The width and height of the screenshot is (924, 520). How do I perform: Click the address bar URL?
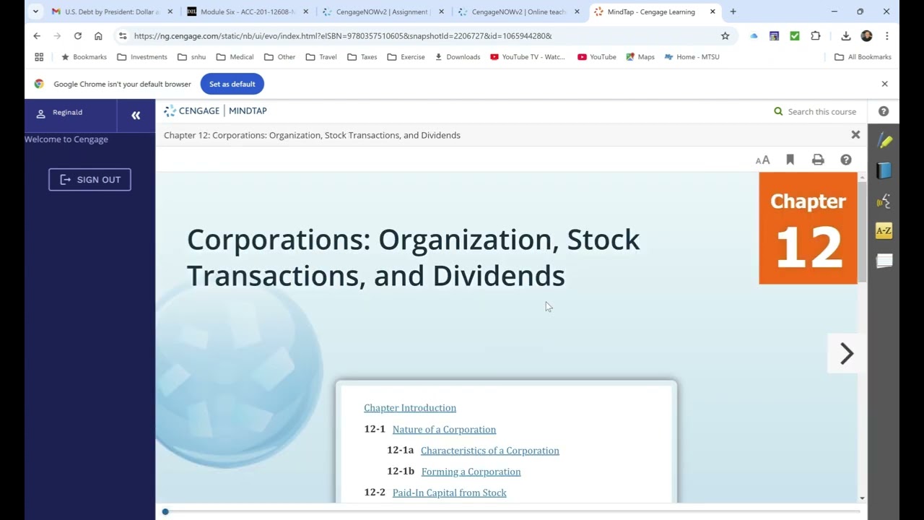(343, 35)
